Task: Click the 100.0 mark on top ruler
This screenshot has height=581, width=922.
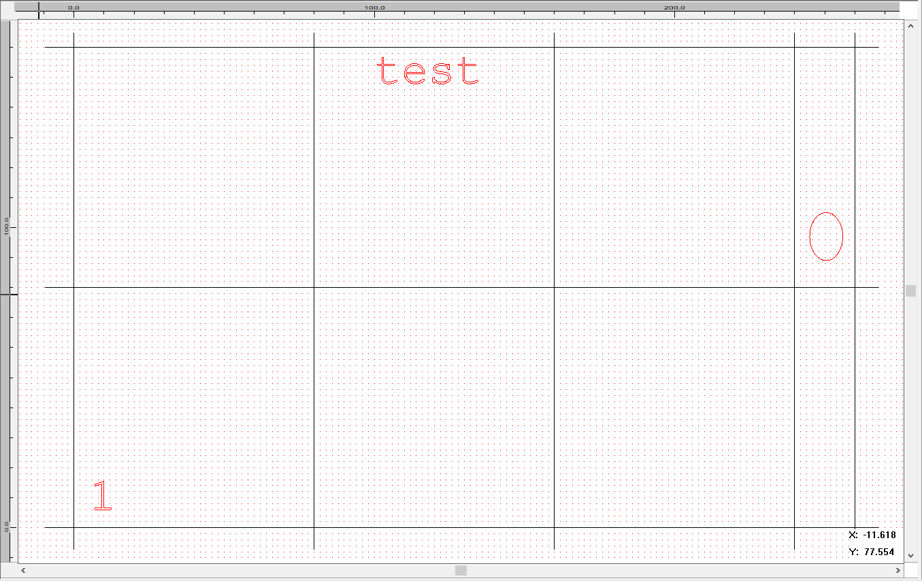Action: 374,7
